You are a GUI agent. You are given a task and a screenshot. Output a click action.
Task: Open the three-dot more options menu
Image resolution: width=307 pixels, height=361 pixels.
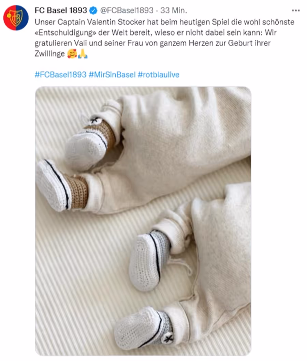click(296, 10)
